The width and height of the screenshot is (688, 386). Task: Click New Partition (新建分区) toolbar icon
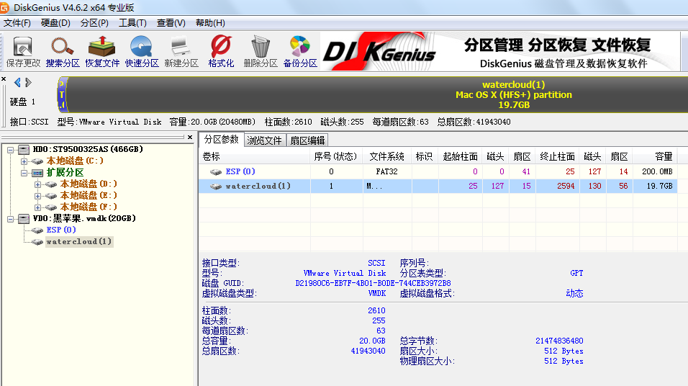coord(181,52)
